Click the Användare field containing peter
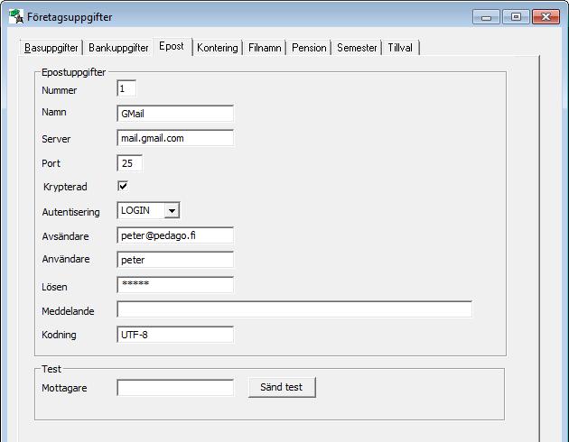This screenshot has width=569, height=442. (175, 260)
